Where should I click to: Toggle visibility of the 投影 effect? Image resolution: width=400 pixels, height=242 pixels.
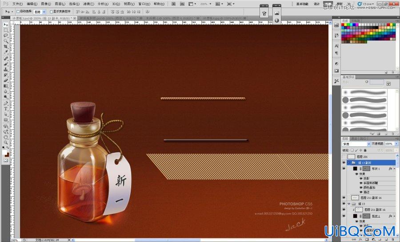pos(361,178)
